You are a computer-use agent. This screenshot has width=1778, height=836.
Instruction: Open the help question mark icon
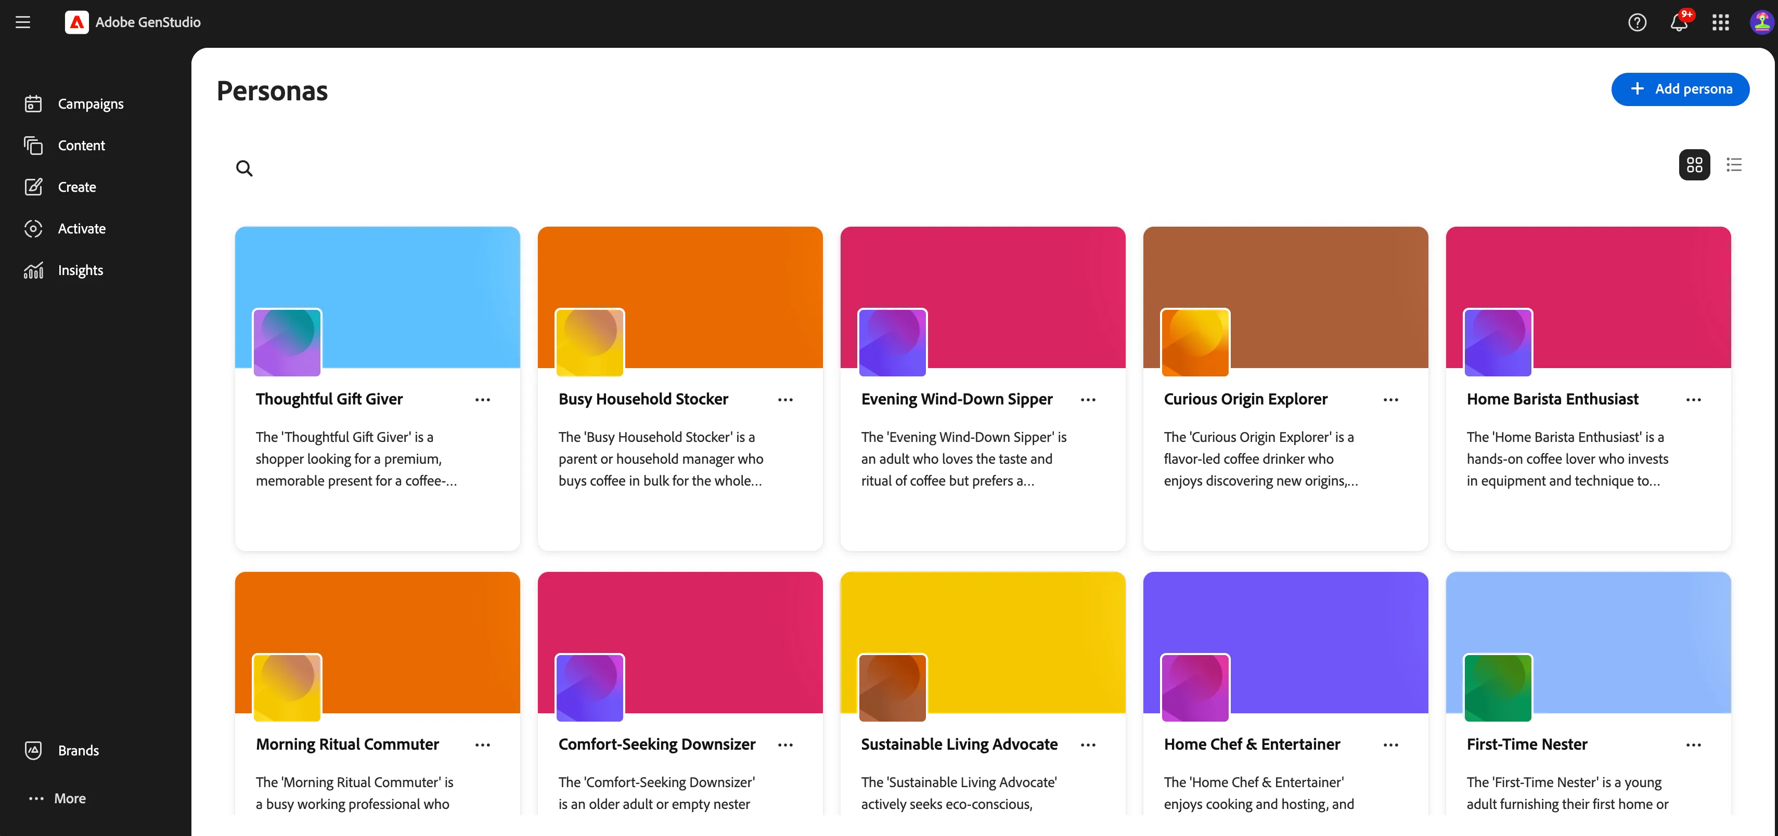1637,23
